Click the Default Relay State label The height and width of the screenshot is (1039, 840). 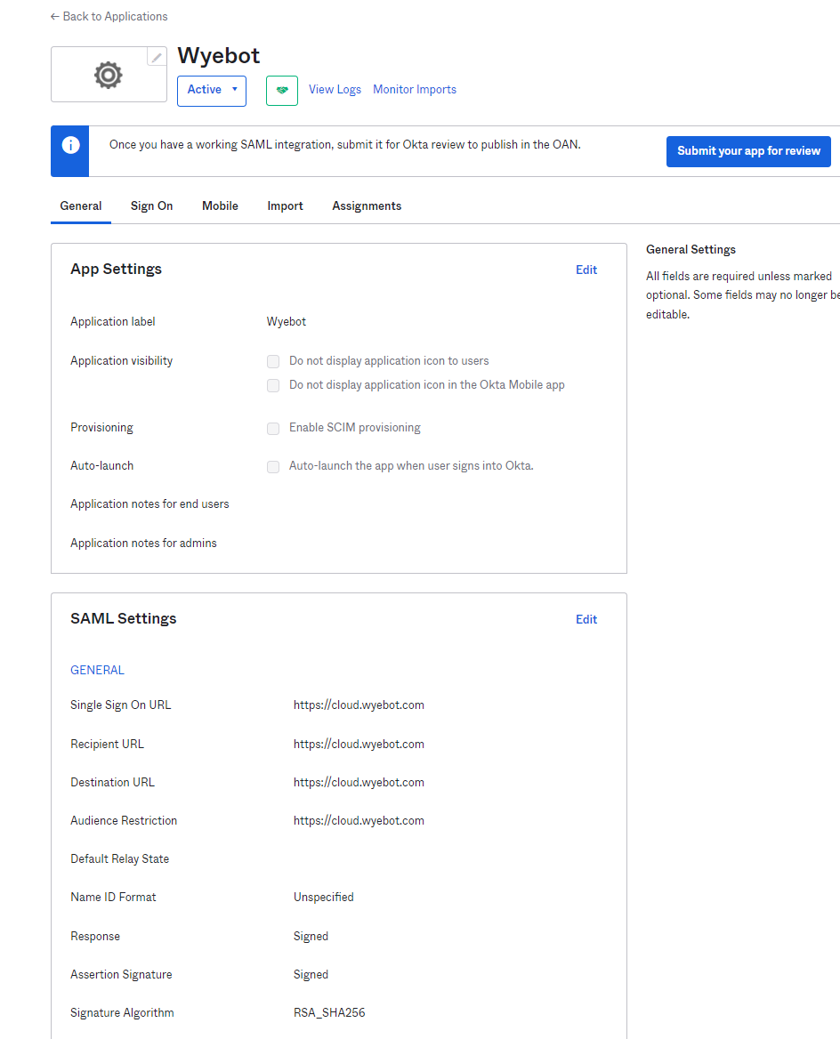[x=120, y=859]
